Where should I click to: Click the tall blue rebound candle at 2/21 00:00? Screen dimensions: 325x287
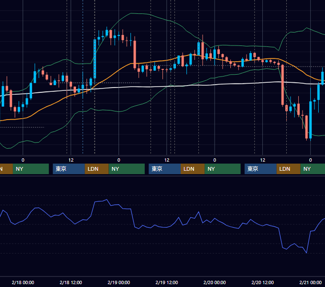(x=311, y=120)
